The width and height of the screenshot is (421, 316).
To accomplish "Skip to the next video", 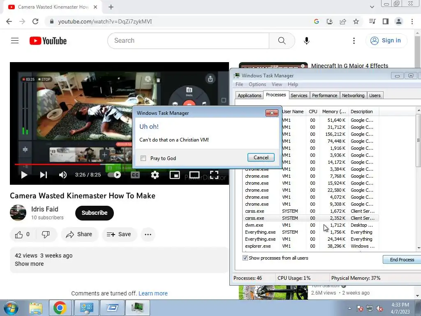I will click(x=44, y=175).
